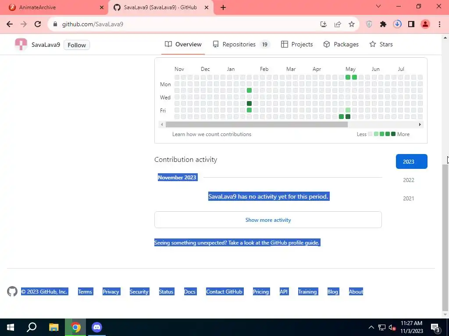
Task: Go back with the browser back arrow
Action: pos(10,24)
